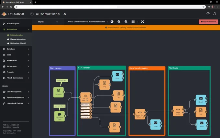Expand the Server Apps sidebar chevron
The width and height of the screenshot is (220, 138).
pyautogui.click(x=28, y=66)
